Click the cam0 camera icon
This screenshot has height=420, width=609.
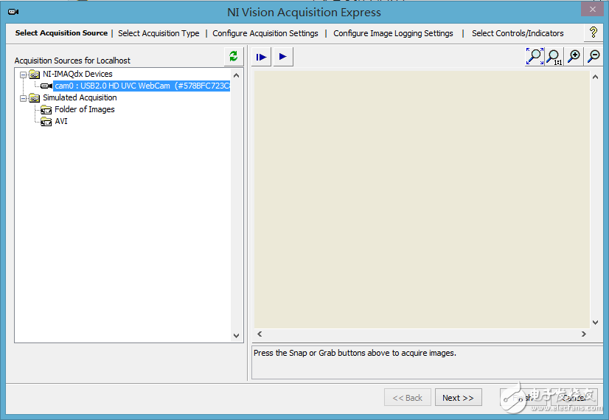(46, 86)
